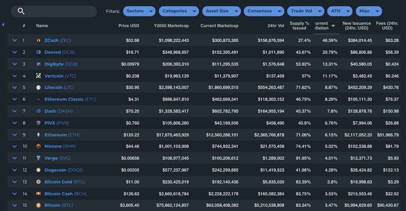
Task: Click the Monero coin logo
Action: tap(38, 146)
